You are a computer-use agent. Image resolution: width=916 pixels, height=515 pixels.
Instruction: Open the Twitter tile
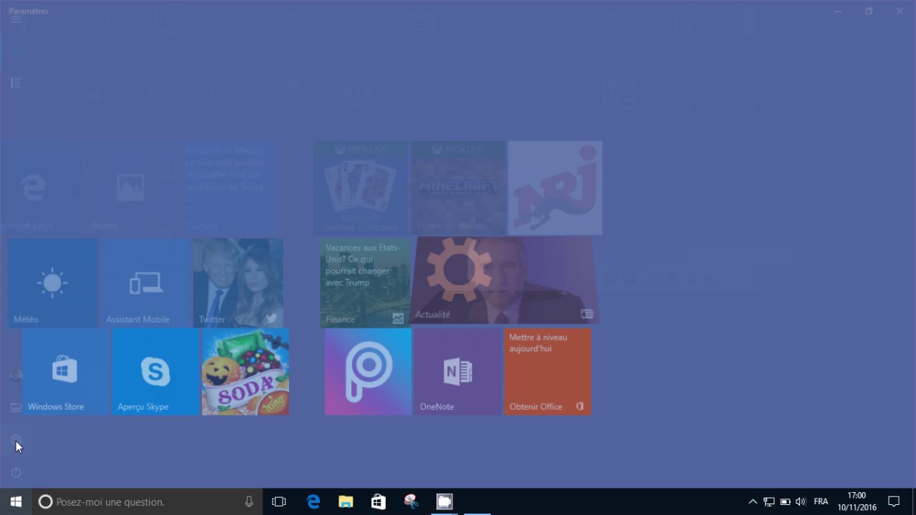[x=238, y=283]
